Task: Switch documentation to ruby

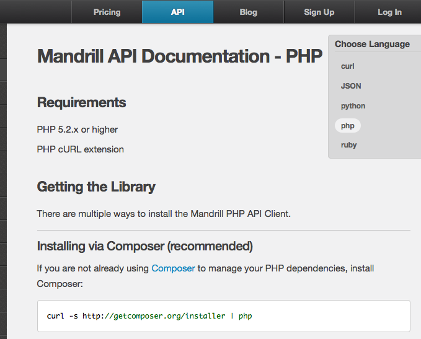Action: (349, 145)
